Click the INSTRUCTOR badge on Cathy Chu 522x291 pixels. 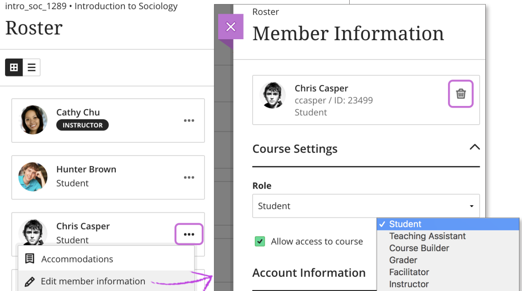click(x=83, y=125)
